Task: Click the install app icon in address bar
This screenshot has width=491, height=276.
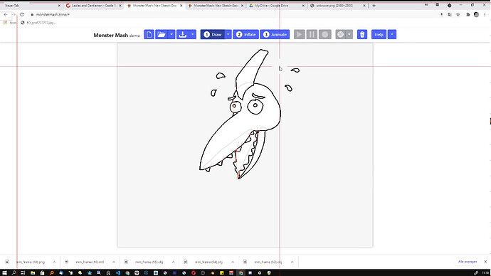Action: pos(441,14)
